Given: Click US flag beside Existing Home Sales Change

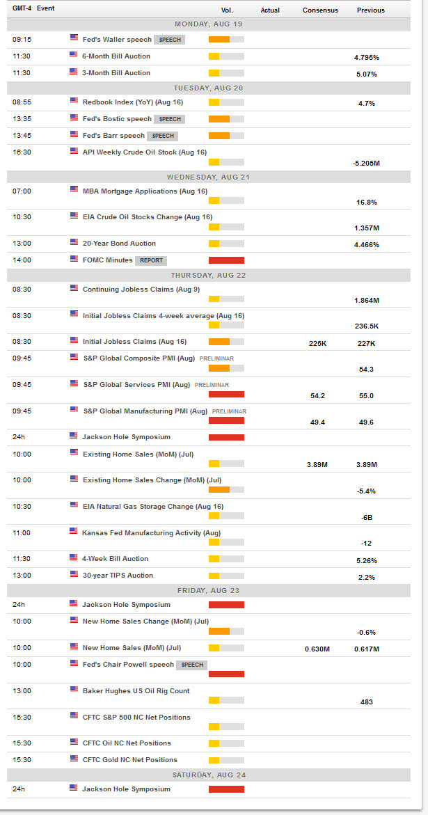Looking at the screenshot, I should (x=74, y=478).
